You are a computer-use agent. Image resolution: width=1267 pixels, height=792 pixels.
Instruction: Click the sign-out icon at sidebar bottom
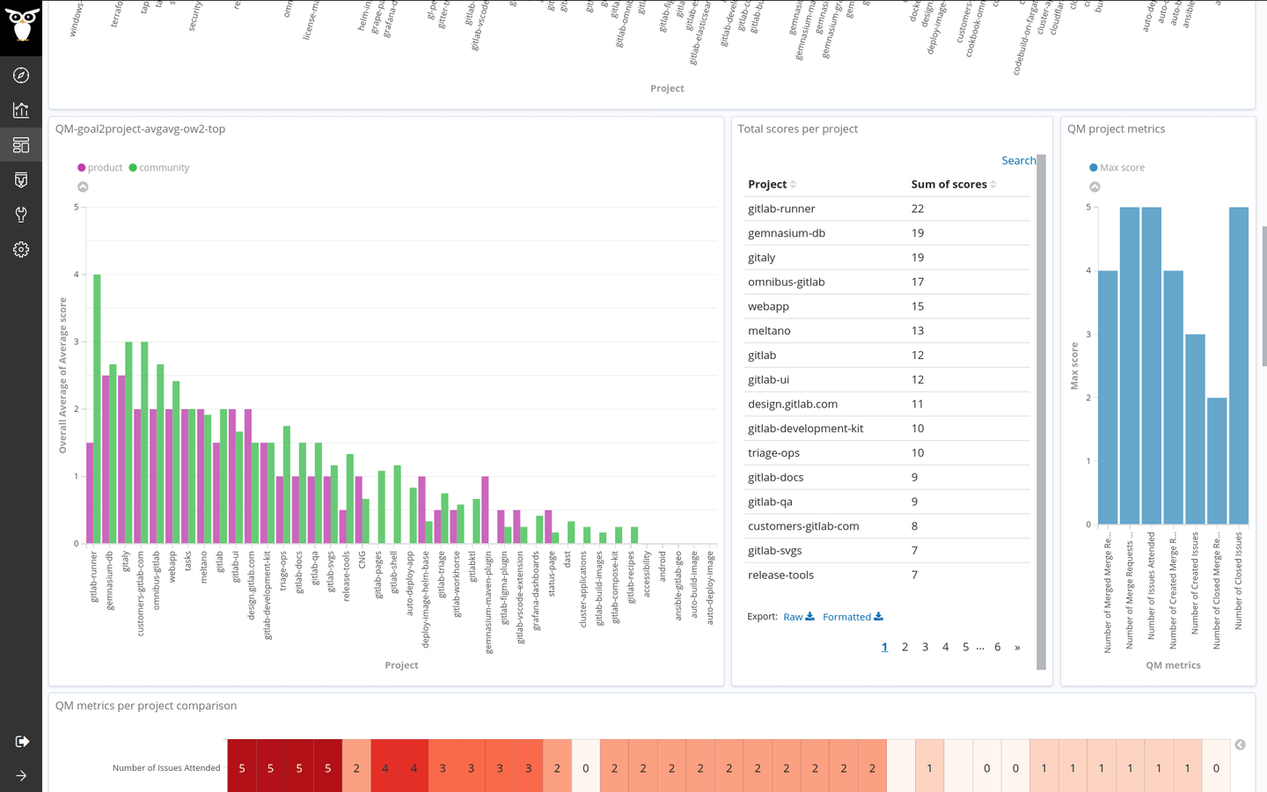(x=20, y=742)
